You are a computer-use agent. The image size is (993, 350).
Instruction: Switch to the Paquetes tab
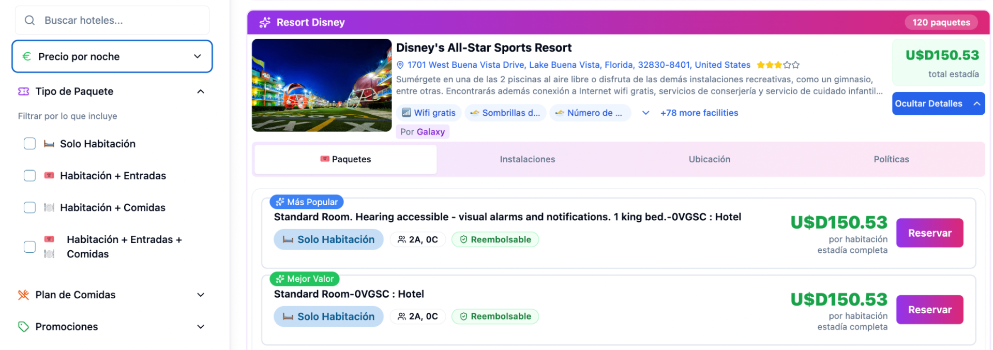click(345, 159)
